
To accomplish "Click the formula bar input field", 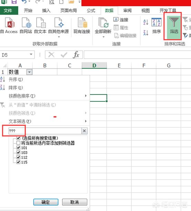I will (137, 54).
